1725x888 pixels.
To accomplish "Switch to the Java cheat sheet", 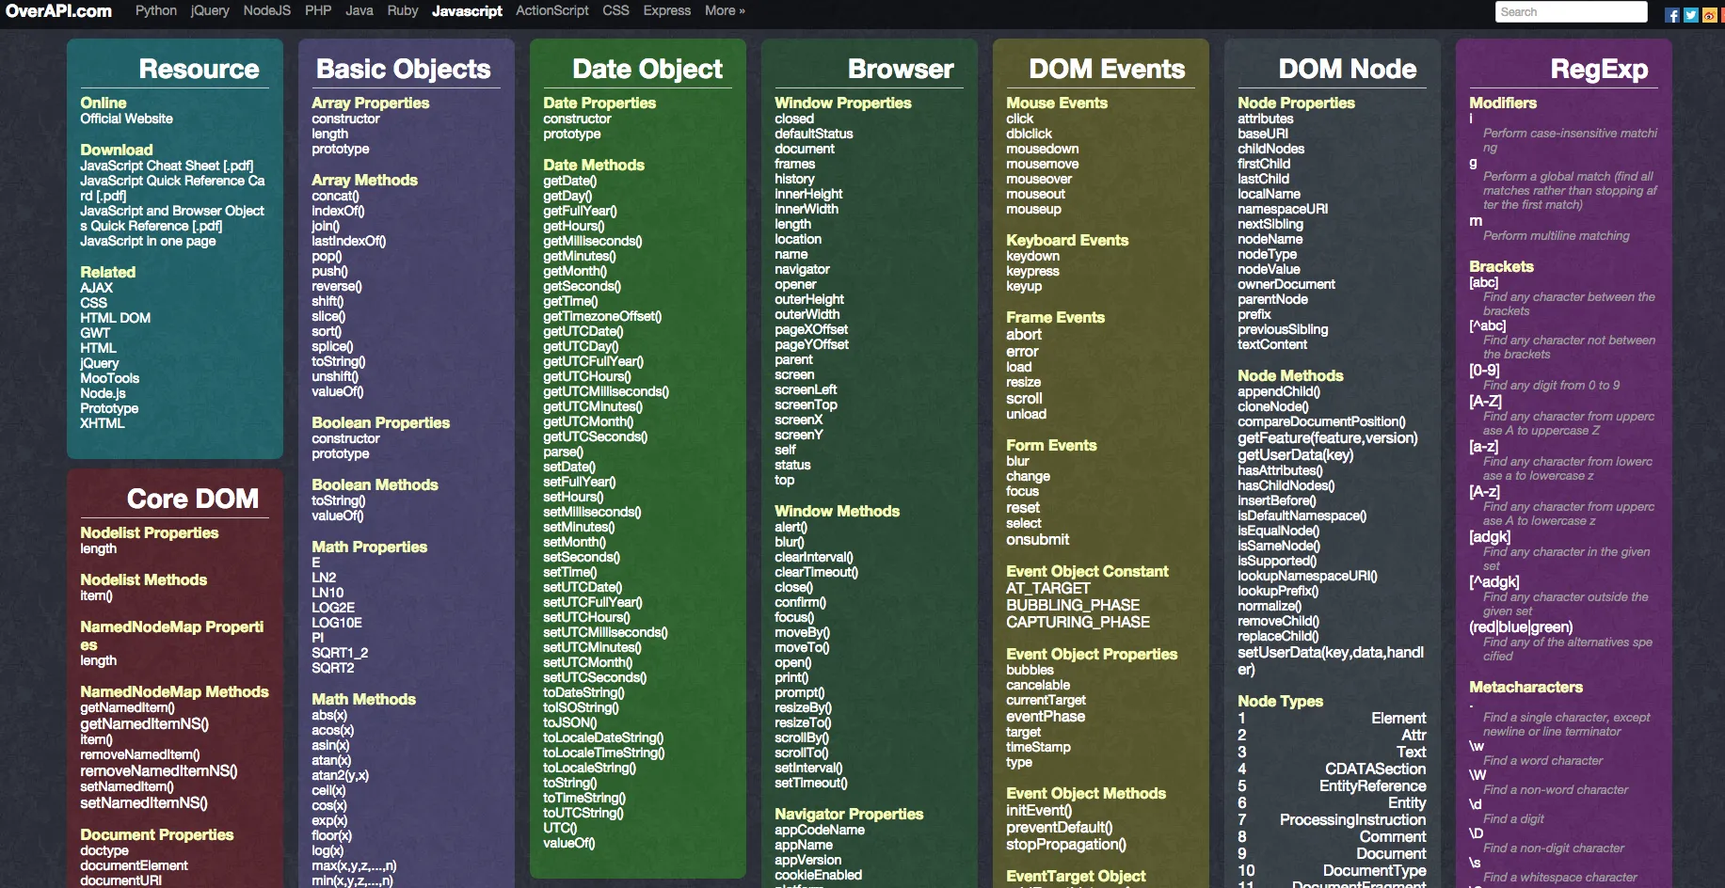I will (x=359, y=10).
